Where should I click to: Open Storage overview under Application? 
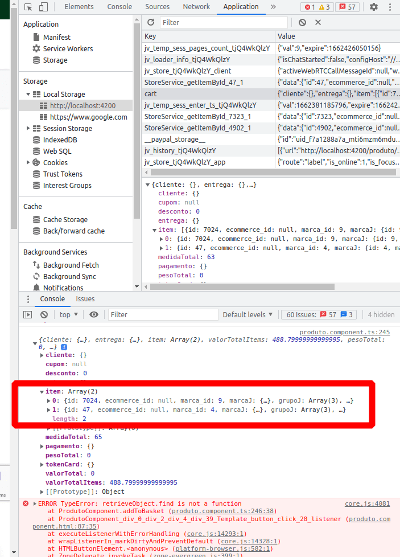[x=55, y=60]
